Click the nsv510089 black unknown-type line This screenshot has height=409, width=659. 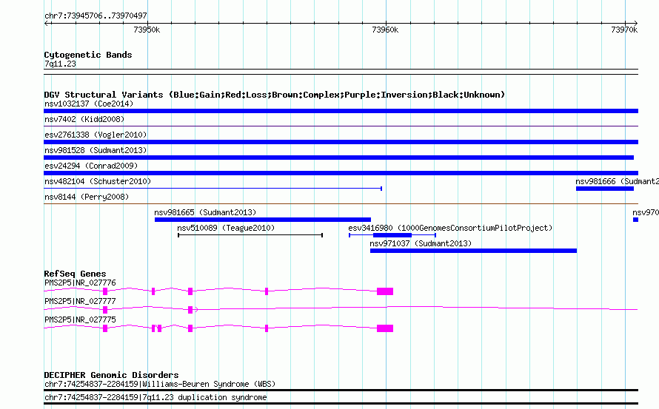pos(250,235)
